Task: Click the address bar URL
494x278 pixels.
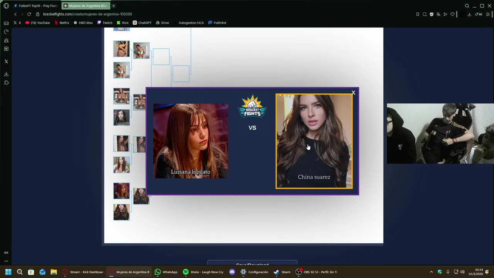Action: (88, 14)
